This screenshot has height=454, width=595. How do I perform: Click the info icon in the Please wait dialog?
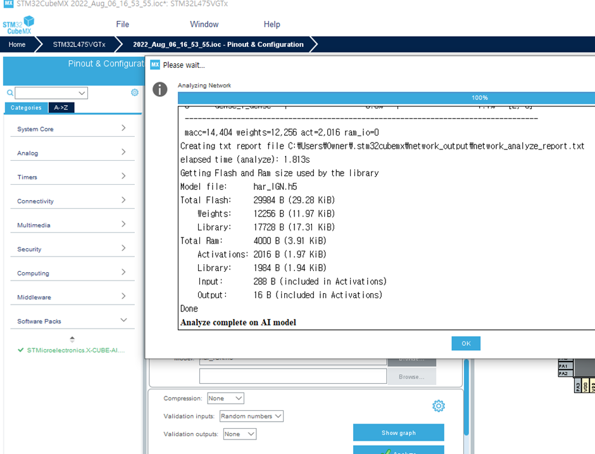coord(160,89)
